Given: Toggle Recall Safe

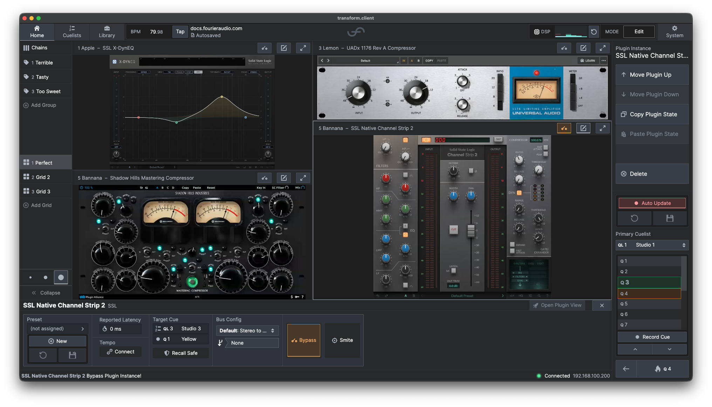Looking at the screenshot, I should 181,353.
